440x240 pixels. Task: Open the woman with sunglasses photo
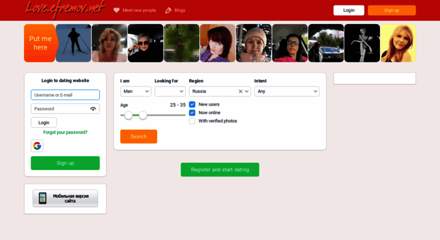(146, 43)
